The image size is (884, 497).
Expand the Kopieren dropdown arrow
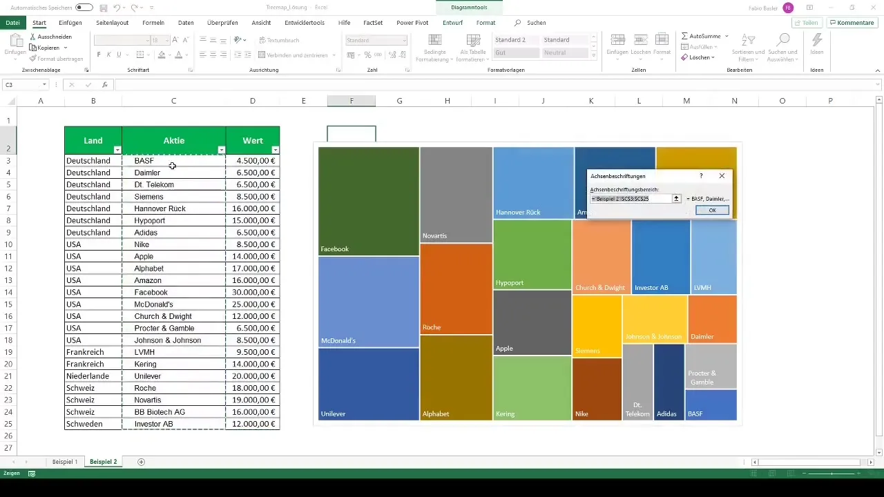click(x=66, y=48)
